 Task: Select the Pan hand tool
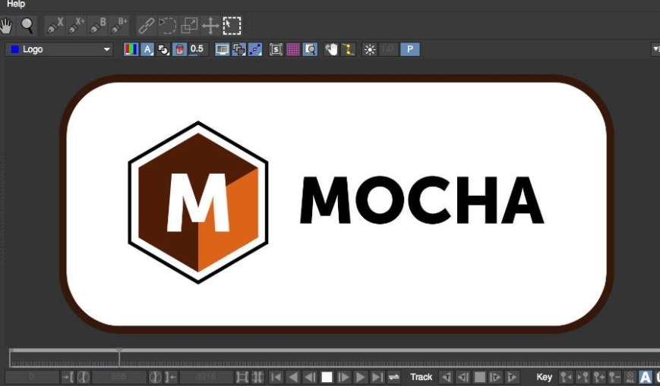point(6,26)
